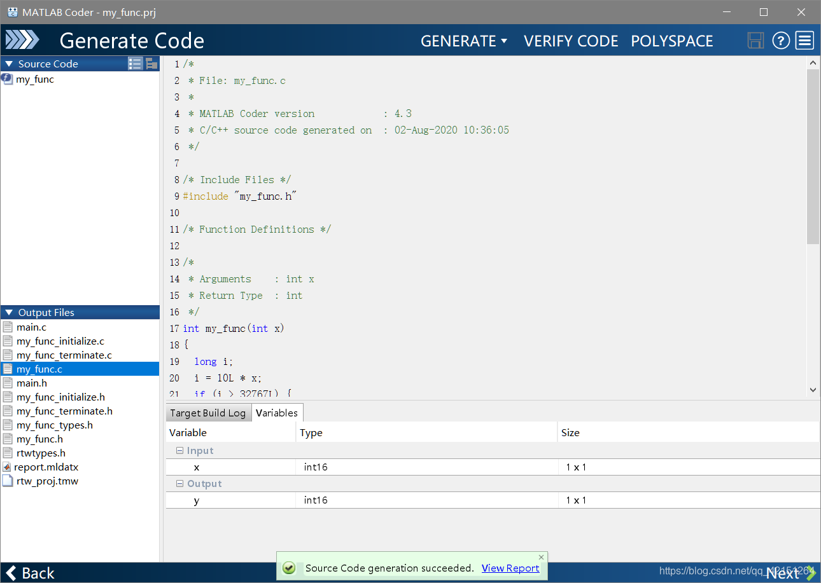
Task: Open the View Report link
Action: 510,568
